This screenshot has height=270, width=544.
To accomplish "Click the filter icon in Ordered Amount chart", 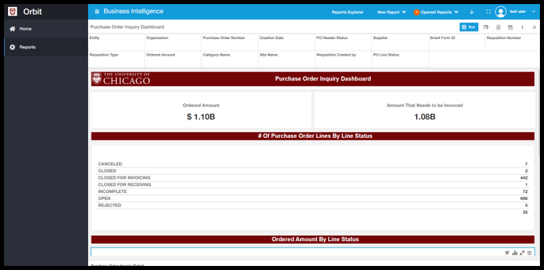I will pos(507,253).
